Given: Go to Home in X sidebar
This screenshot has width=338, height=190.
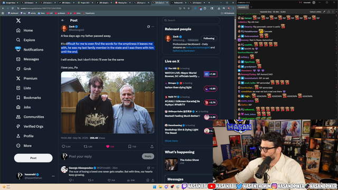Looking at the screenshot, I should [25, 31].
